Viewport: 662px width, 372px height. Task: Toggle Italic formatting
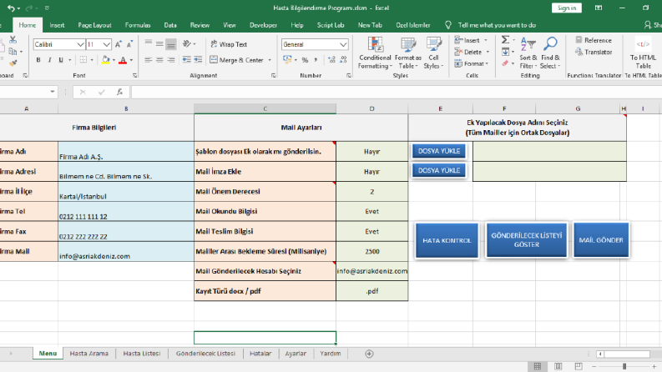(49, 60)
